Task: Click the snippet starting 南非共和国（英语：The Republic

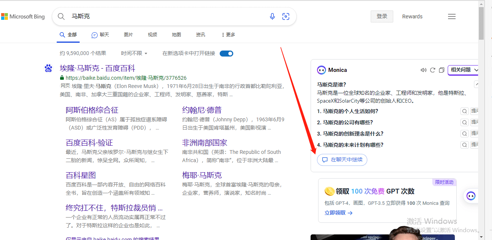Action: tap(232, 156)
